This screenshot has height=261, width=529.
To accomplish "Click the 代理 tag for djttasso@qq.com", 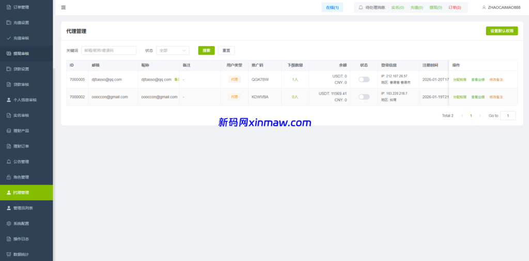I will click(x=235, y=80).
